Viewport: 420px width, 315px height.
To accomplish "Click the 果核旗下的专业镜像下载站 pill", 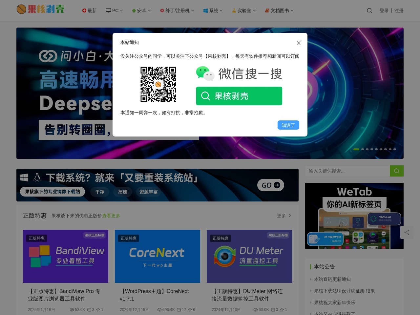I will click(x=52, y=192).
